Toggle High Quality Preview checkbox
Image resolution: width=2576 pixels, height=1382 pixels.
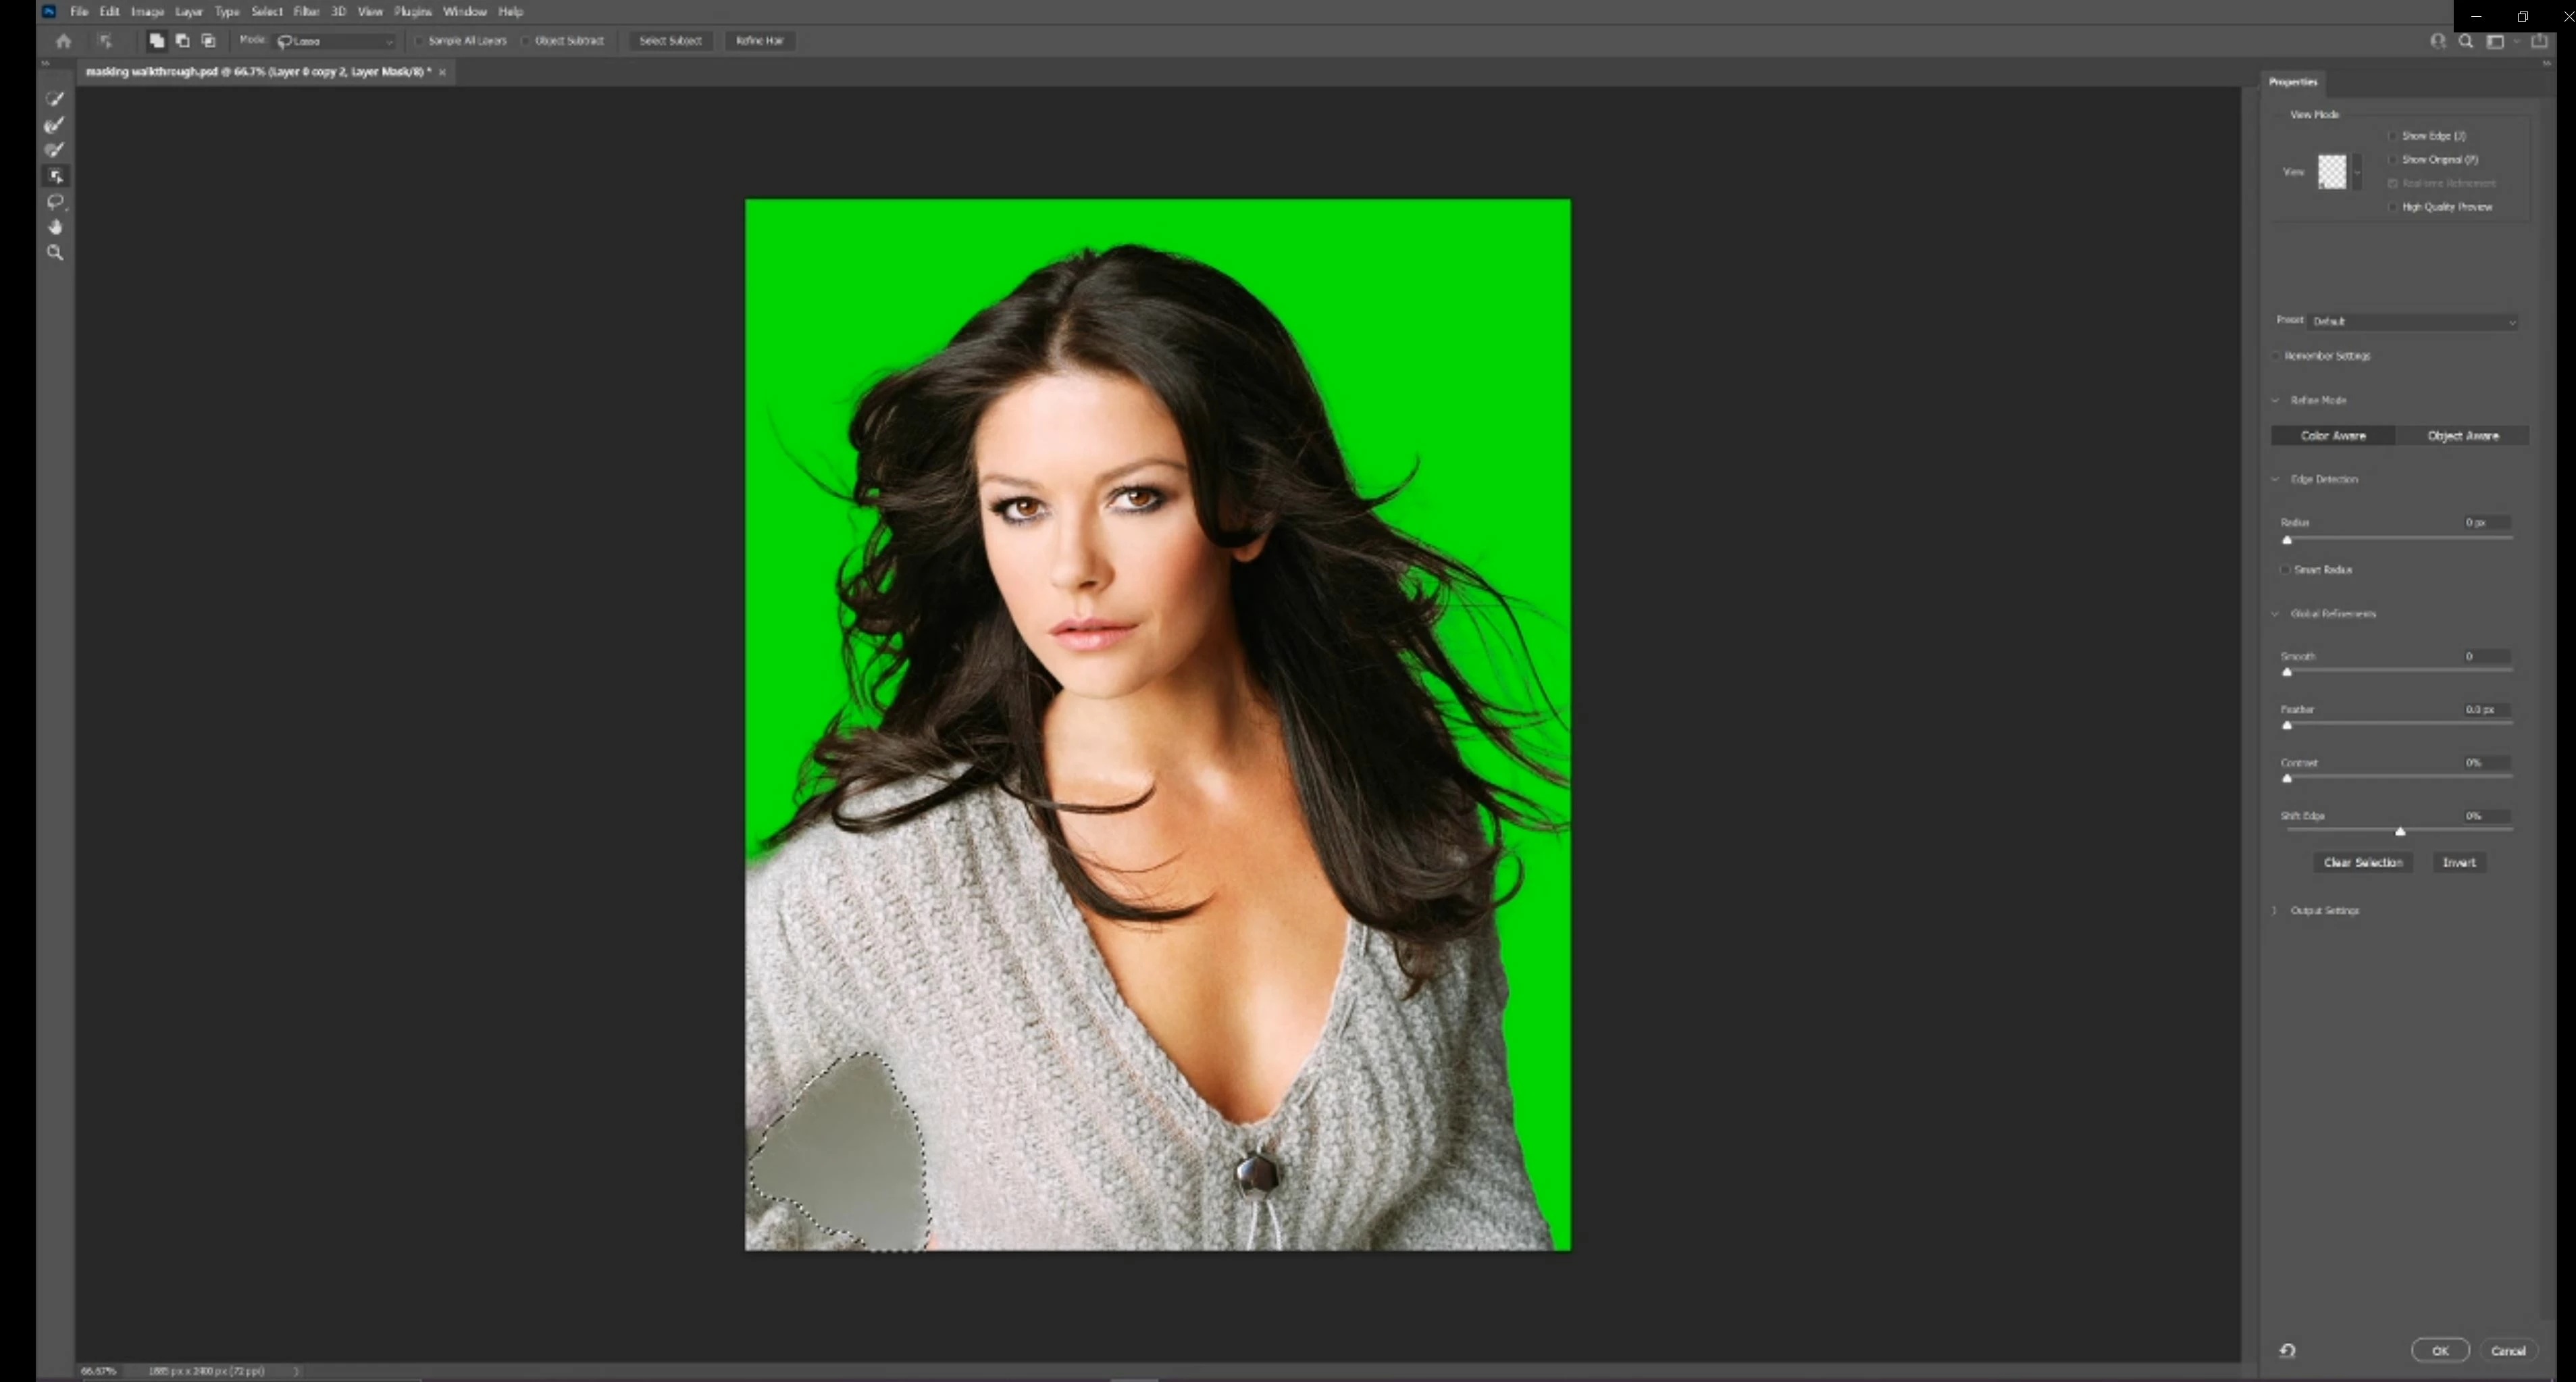2393,207
